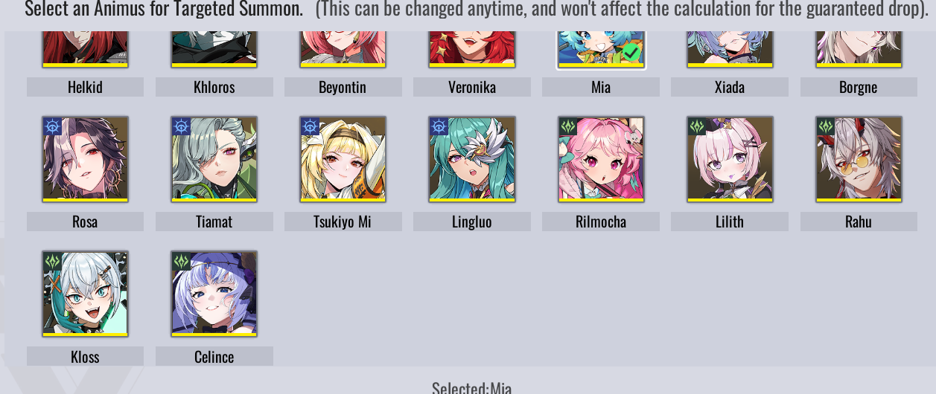Click the green element icon on Kloss's portrait
Viewport: 936px width, 394px height.
click(x=52, y=261)
